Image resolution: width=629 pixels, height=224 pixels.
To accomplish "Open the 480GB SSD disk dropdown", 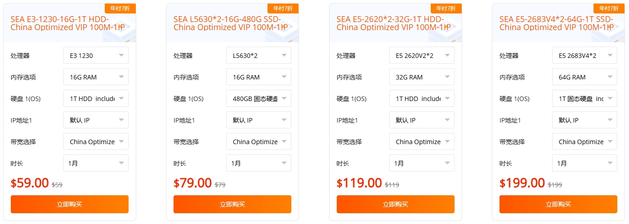I will click(x=259, y=99).
